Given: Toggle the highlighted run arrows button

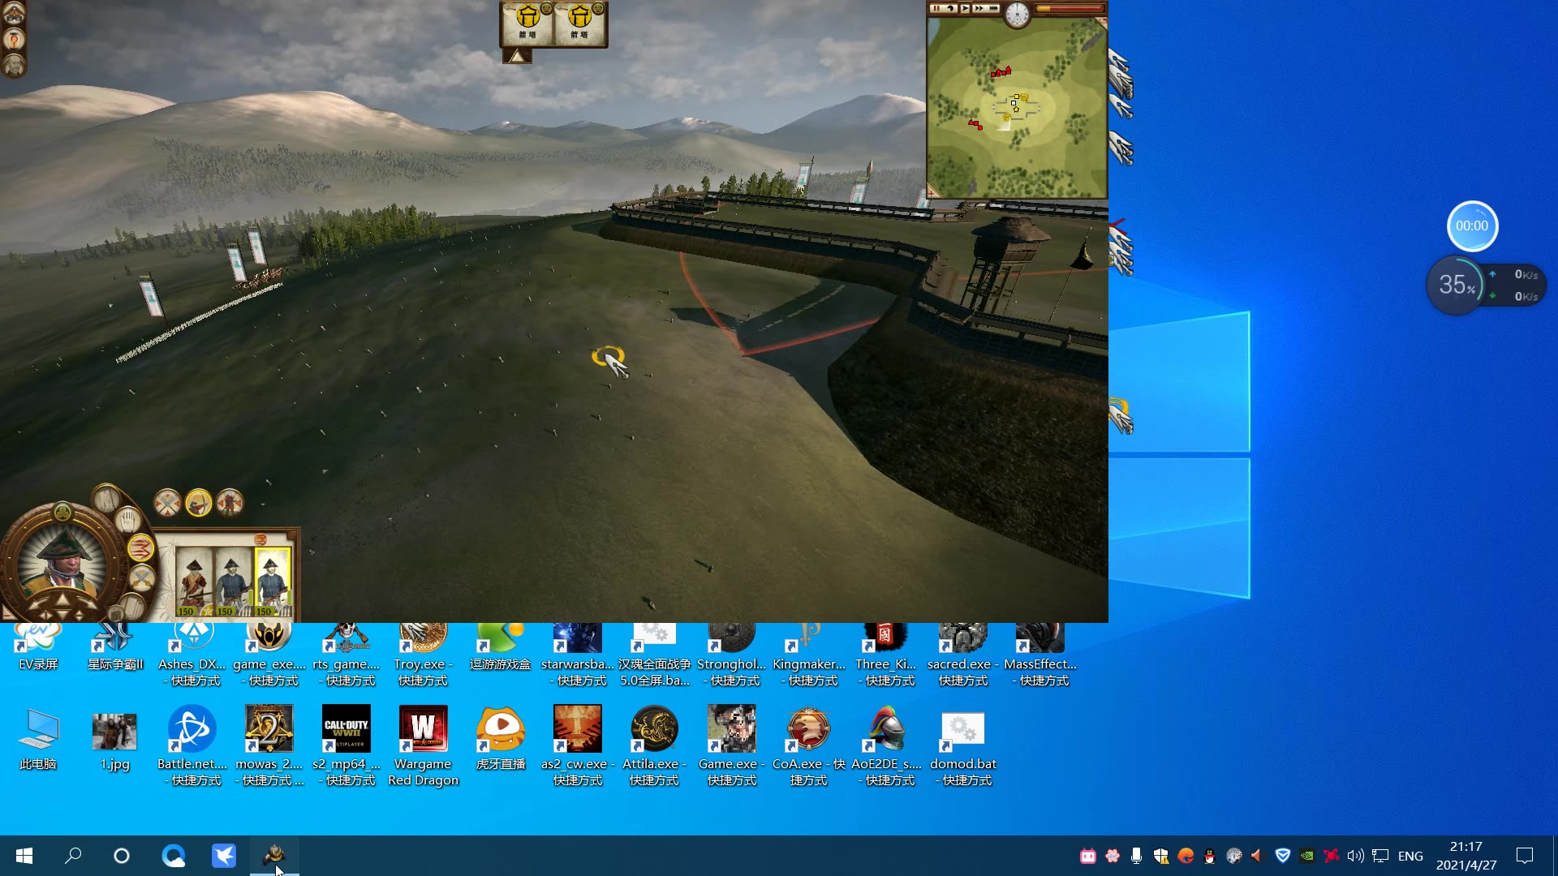Looking at the screenshot, I should [140, 548].
